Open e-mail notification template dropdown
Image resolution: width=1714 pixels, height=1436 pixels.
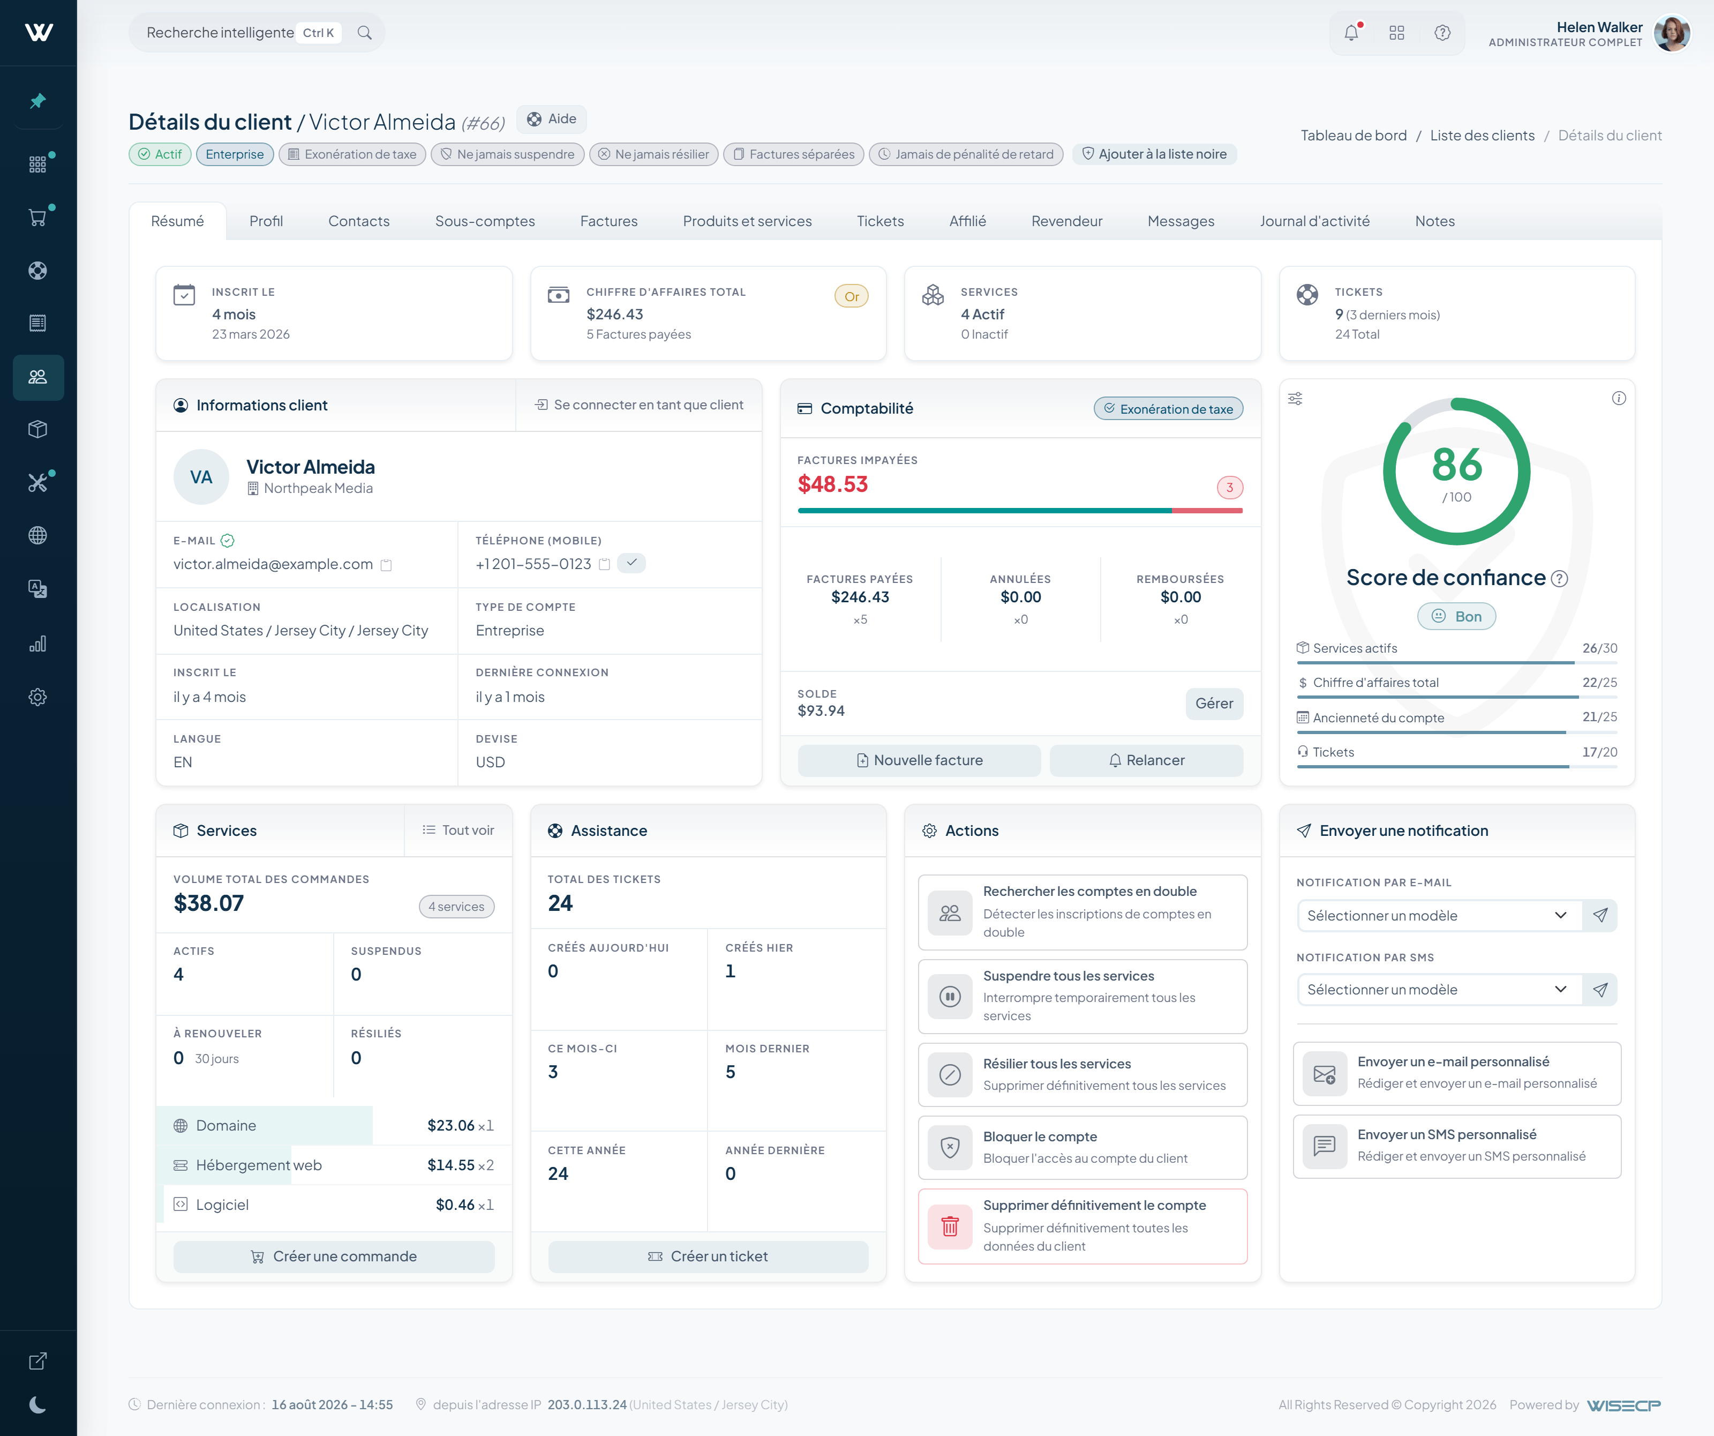point(1440,915)
